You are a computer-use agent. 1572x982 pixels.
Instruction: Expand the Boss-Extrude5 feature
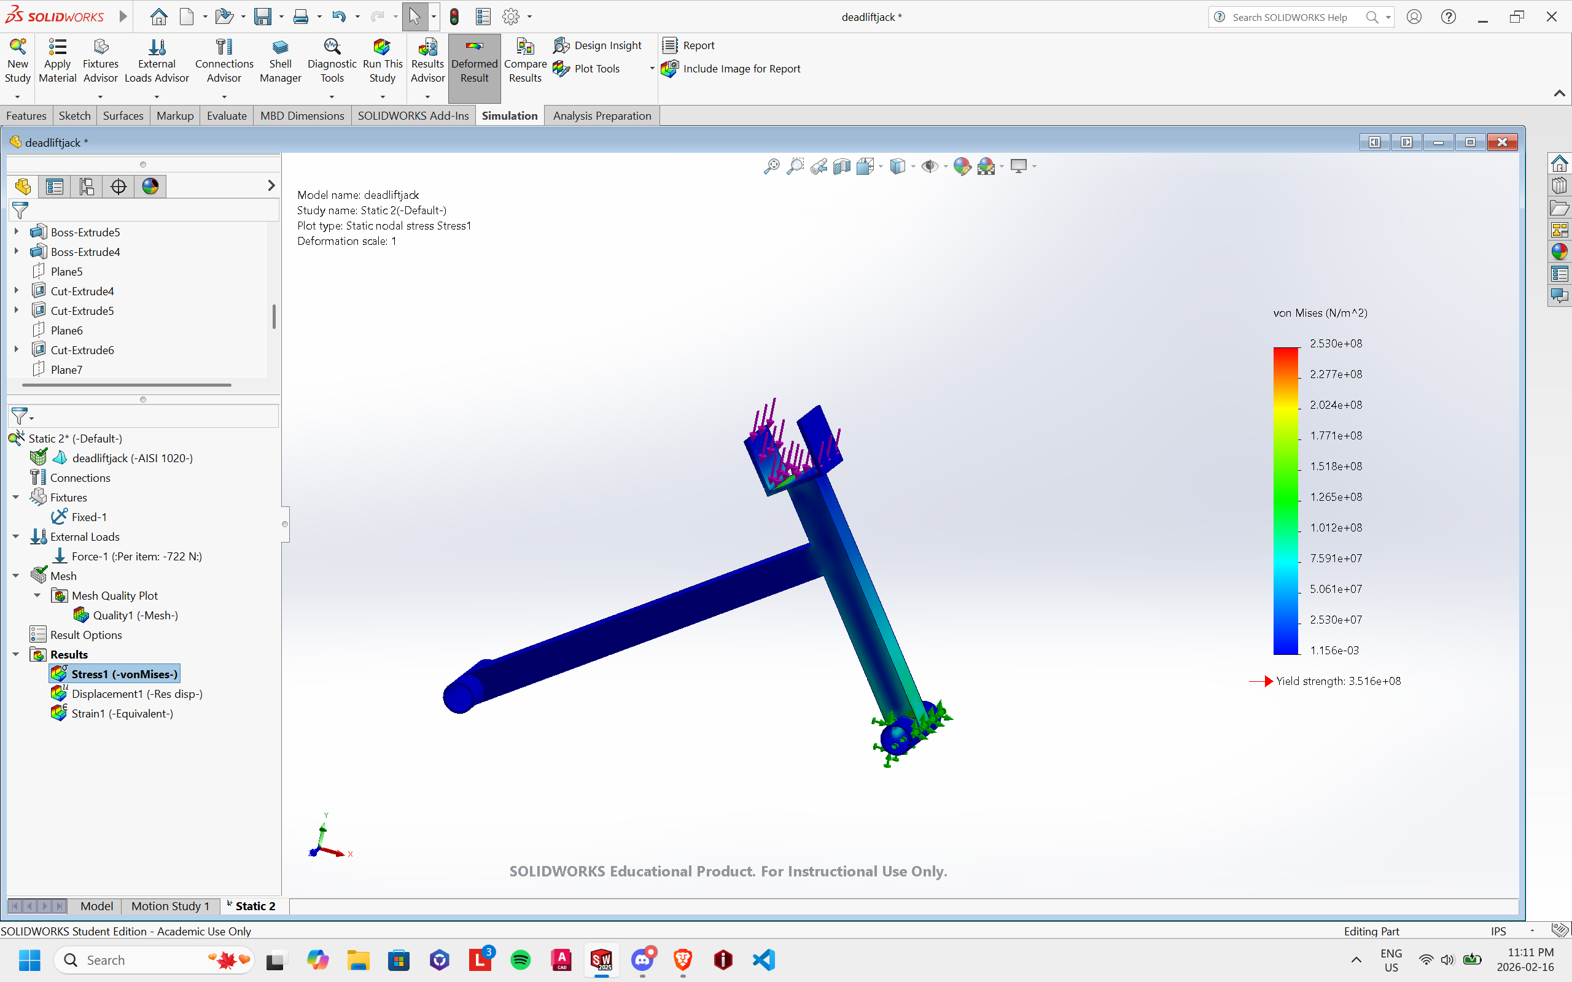17,232
